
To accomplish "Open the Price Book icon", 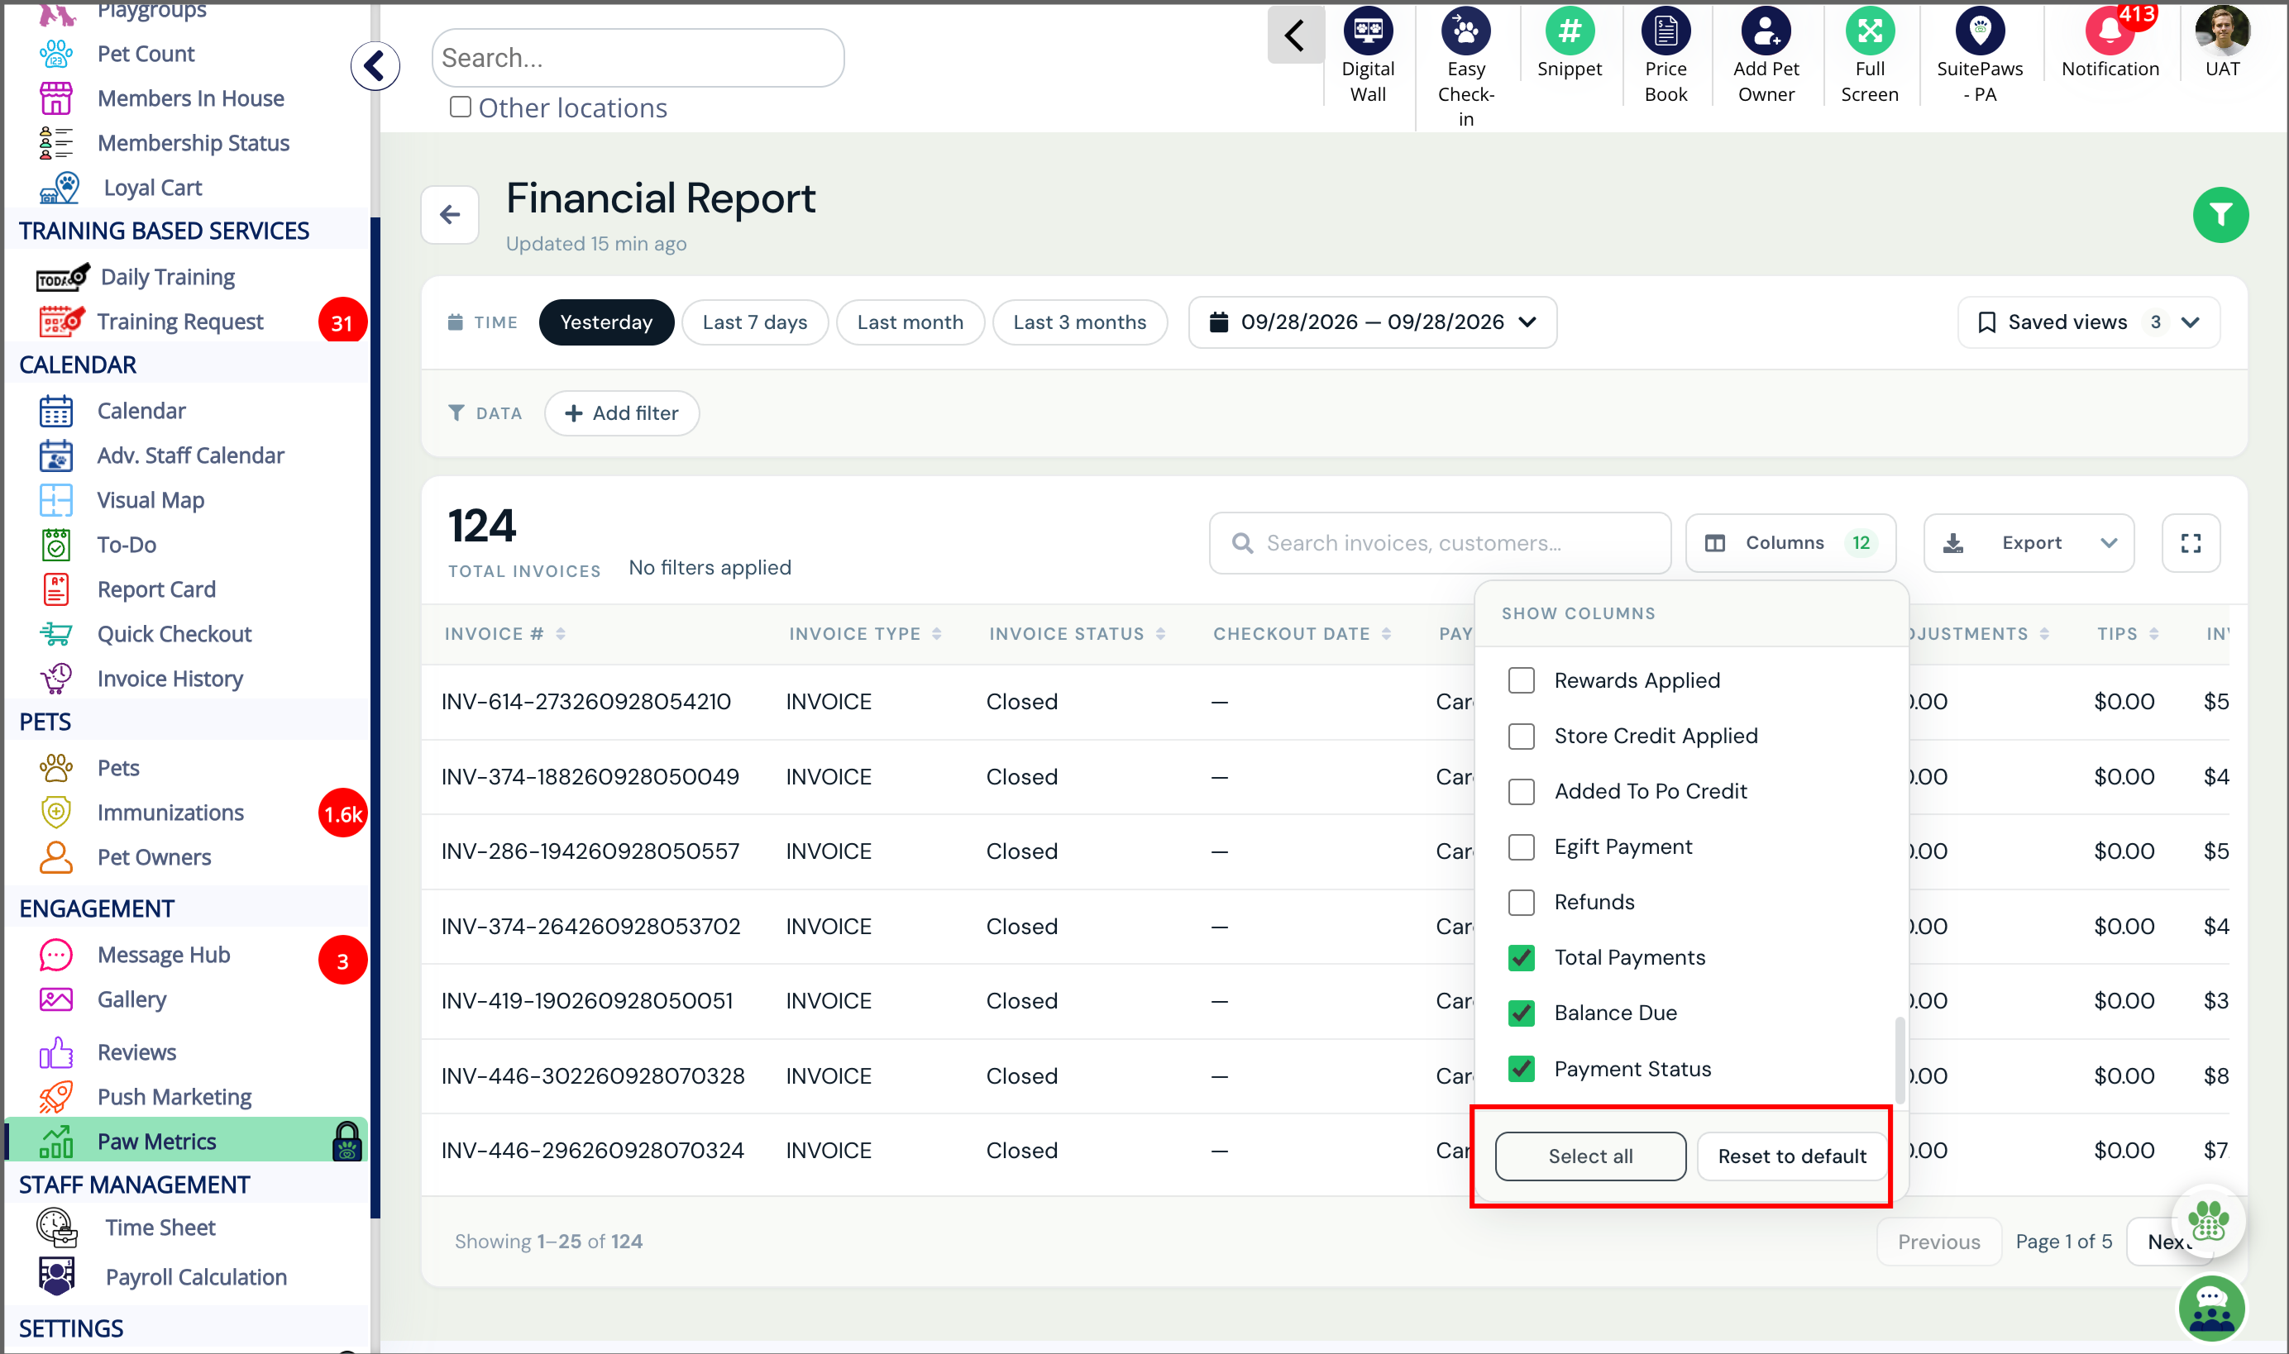I will tap(1665, 32).
